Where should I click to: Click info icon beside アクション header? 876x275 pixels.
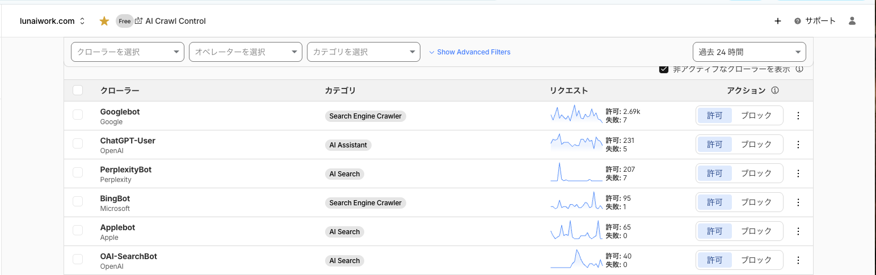point(775,91)
